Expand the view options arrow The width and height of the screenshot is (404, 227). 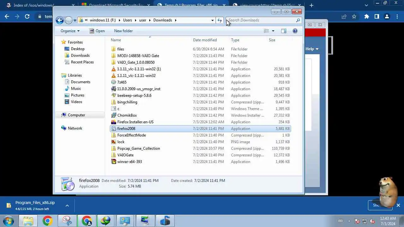coord(273,31)
